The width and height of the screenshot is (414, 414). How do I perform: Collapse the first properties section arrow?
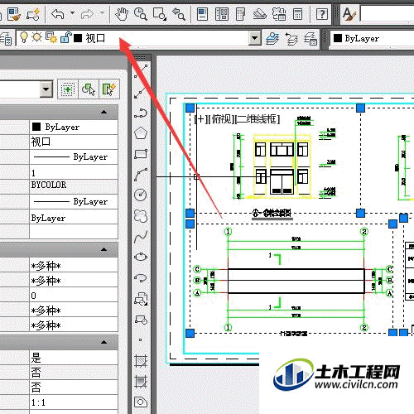point(103,112)
